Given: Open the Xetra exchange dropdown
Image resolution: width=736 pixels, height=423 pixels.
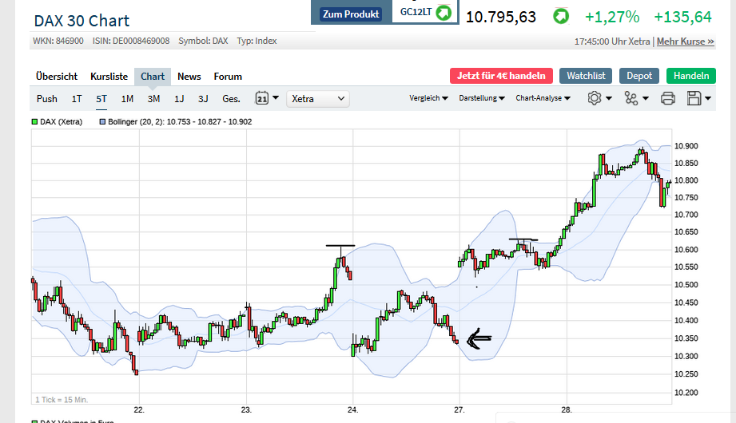Looking at the screenshot, I should (x=318, y=99).
